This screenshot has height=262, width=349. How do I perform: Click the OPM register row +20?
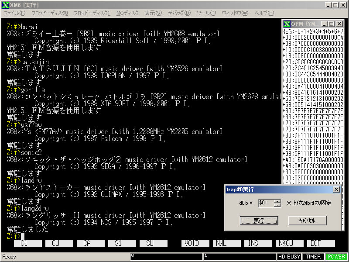coord(313,62)
